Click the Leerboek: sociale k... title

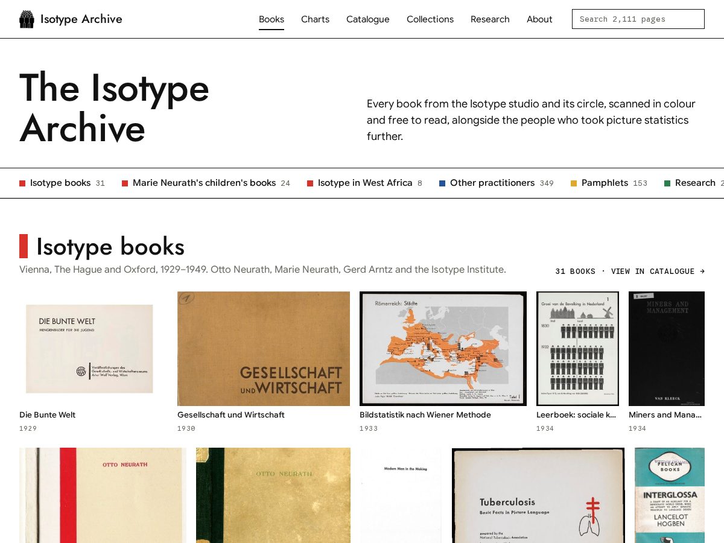tap(576, 415)
